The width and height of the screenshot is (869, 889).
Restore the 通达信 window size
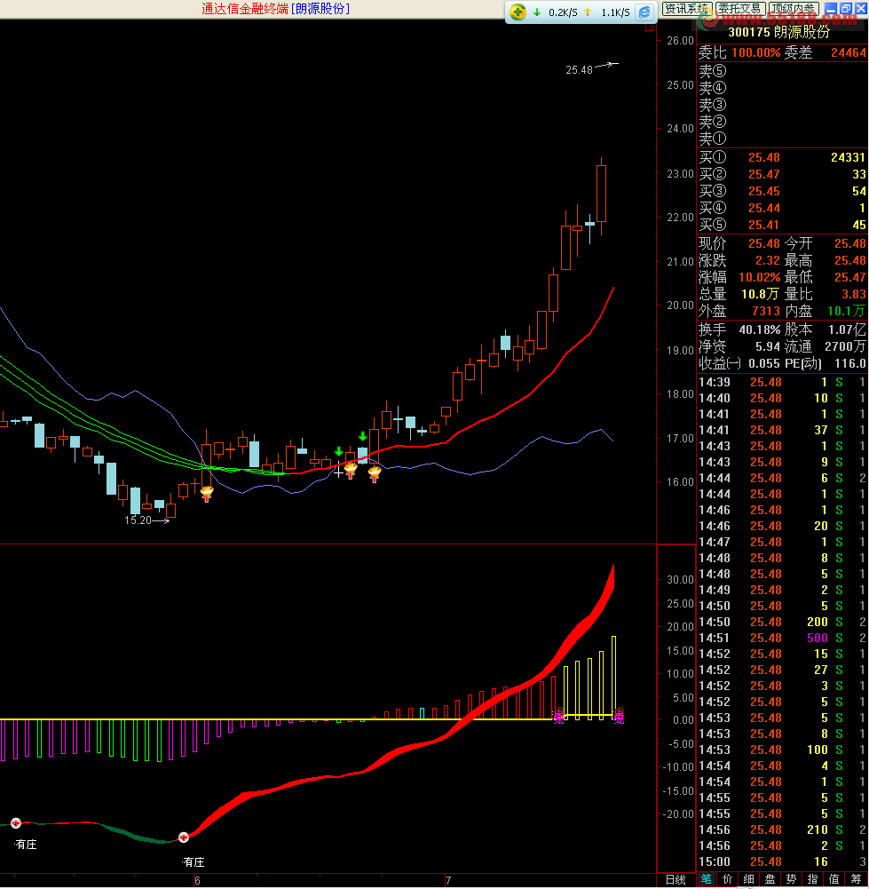point(846,8)
